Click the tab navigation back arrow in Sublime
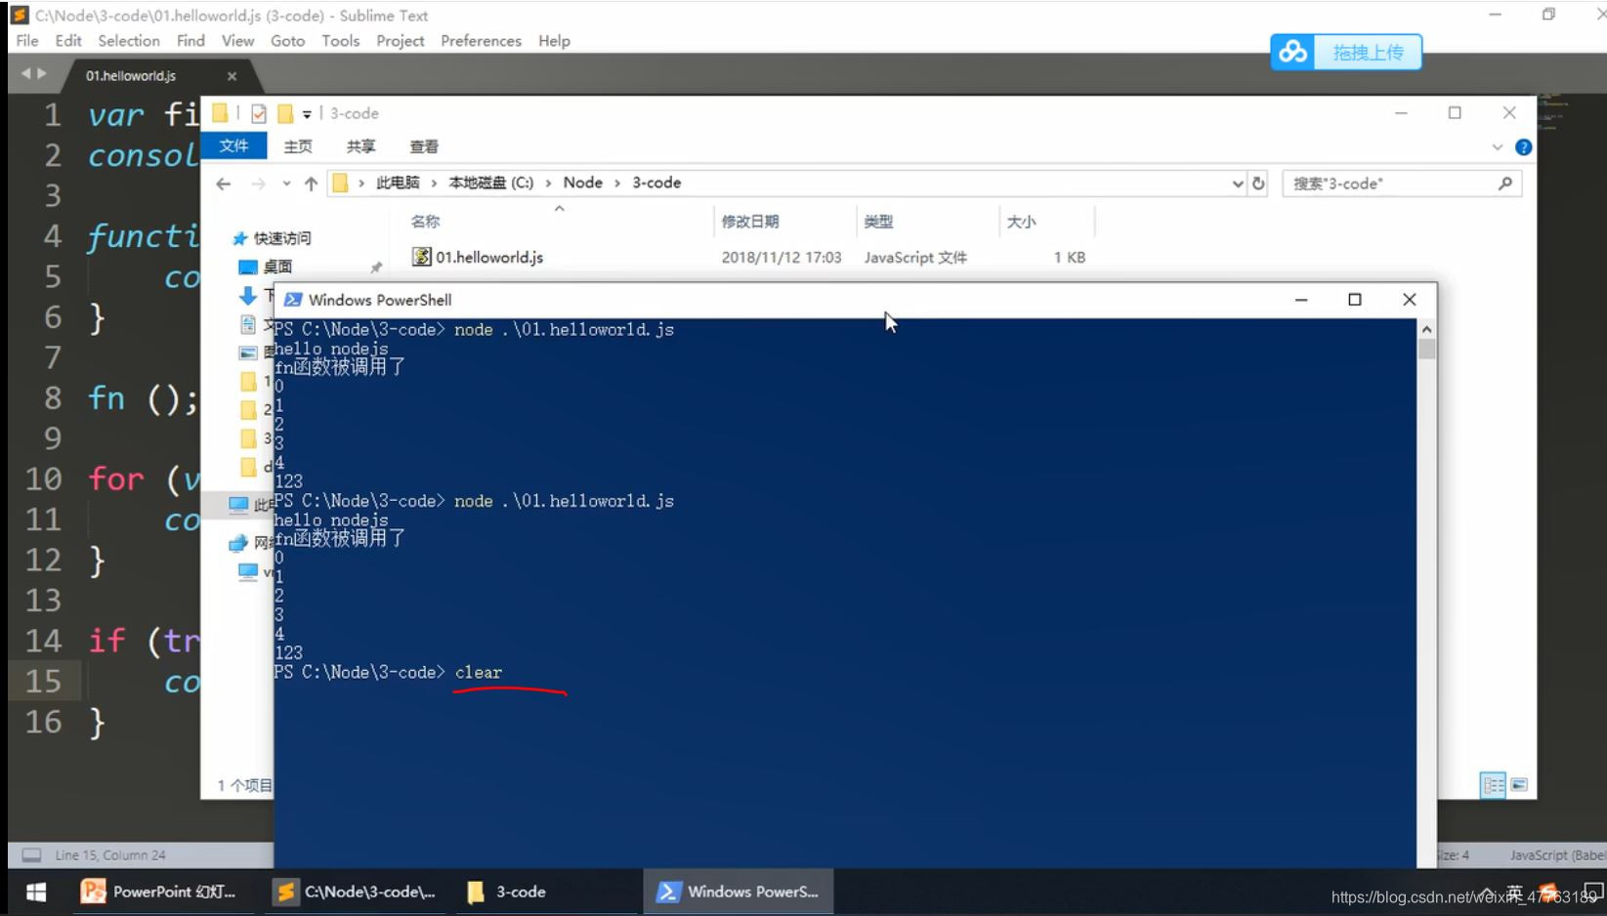The height and width of the screenshot is (916, 1607). point(25,74)
